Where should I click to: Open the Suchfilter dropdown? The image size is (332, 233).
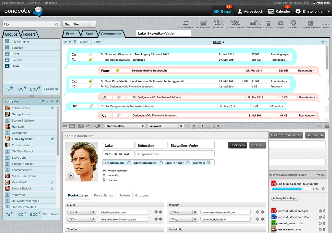79,24
